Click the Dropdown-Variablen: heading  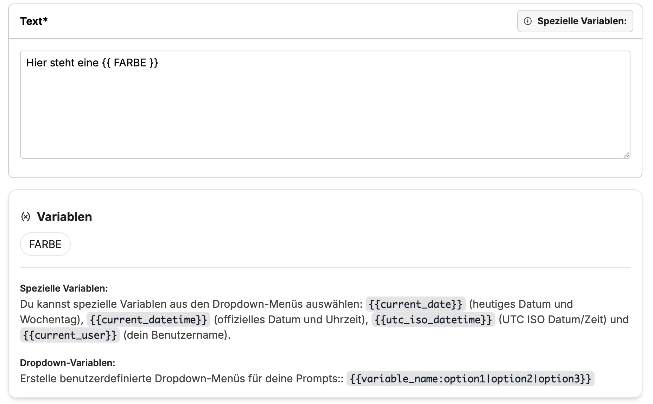[x=68, y=363]
